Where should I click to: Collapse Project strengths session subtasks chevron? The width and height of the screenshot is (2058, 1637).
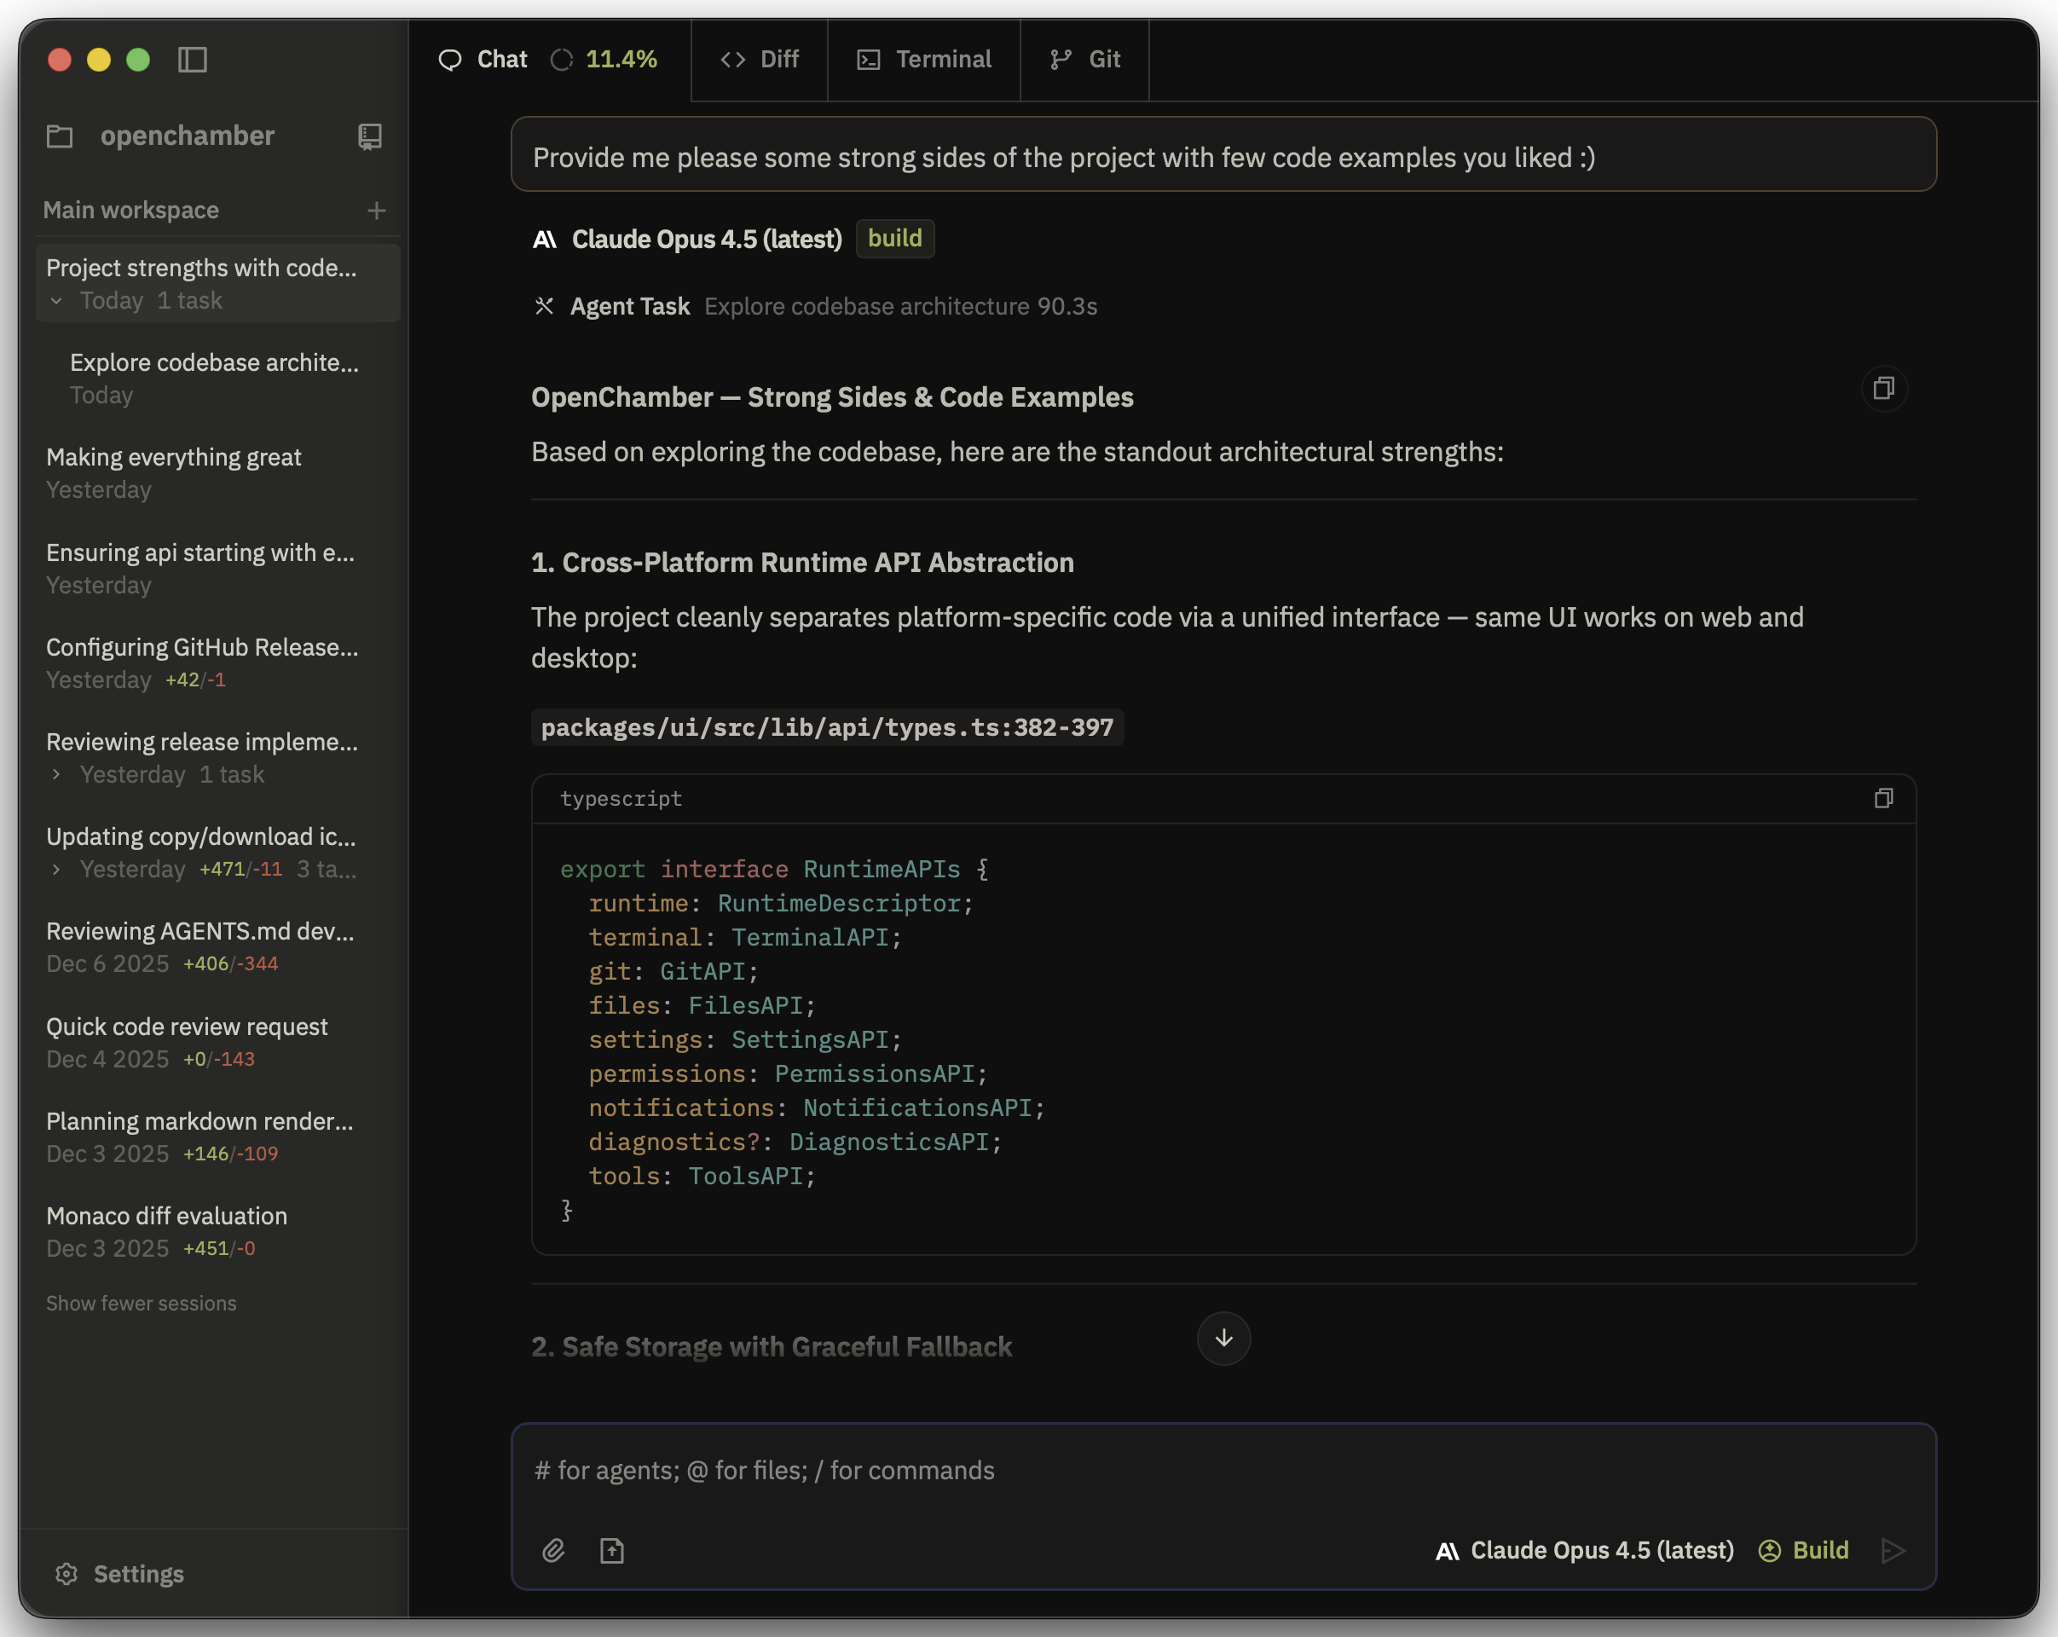coord(56,301)
